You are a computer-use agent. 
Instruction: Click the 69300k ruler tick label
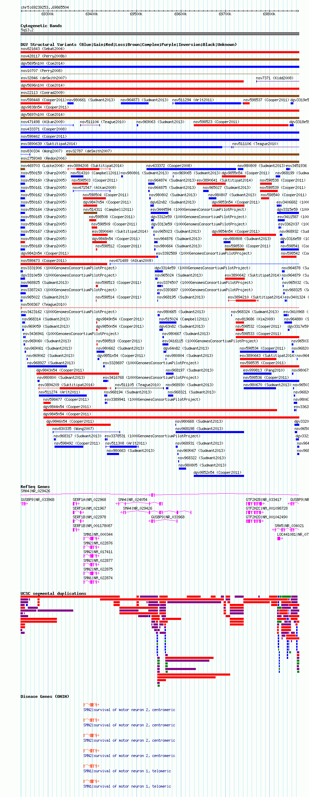[48, 14]
